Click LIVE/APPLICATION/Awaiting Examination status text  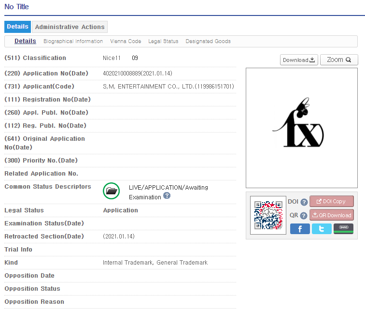coord(168,193)
